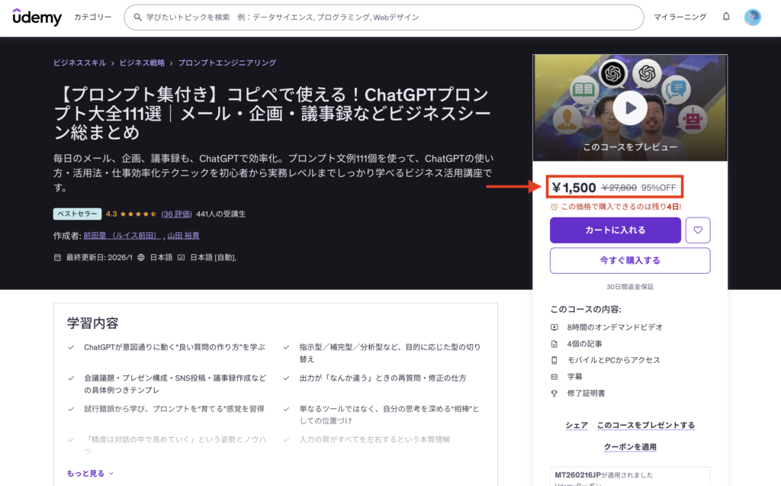Click the ビジネス戦略 breadcrumb
The height and width of the screenshot is (486, 781).
pos(144,63)
